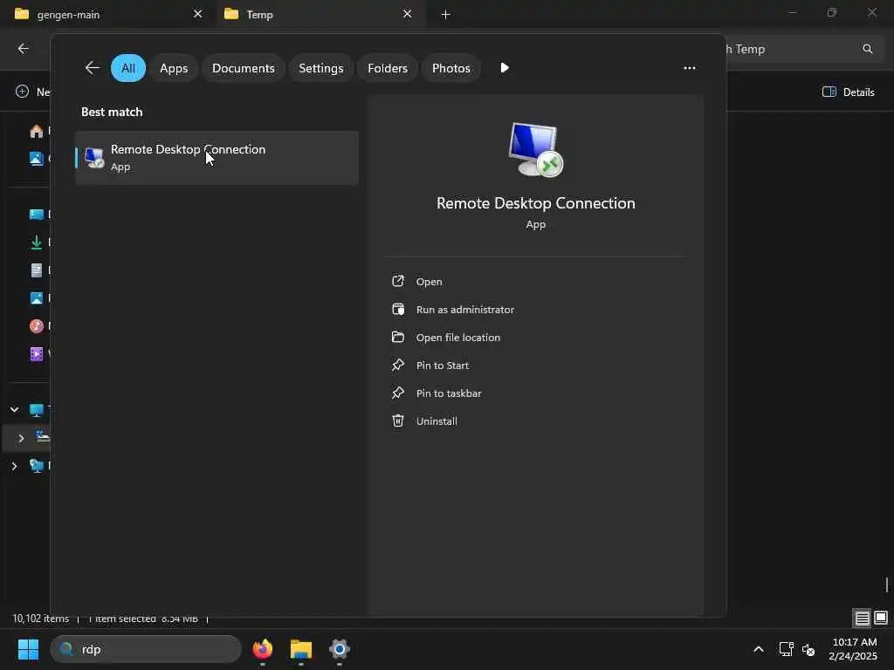Switch to the Temp Explorer tab
This screenshot has width=894, height=670.
[321, 14]
